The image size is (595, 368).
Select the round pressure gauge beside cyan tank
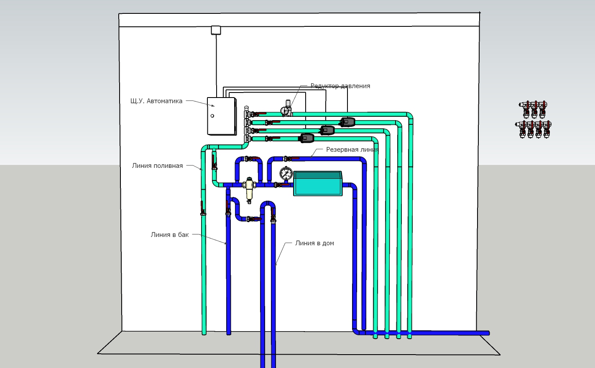(x=286, y=173)
